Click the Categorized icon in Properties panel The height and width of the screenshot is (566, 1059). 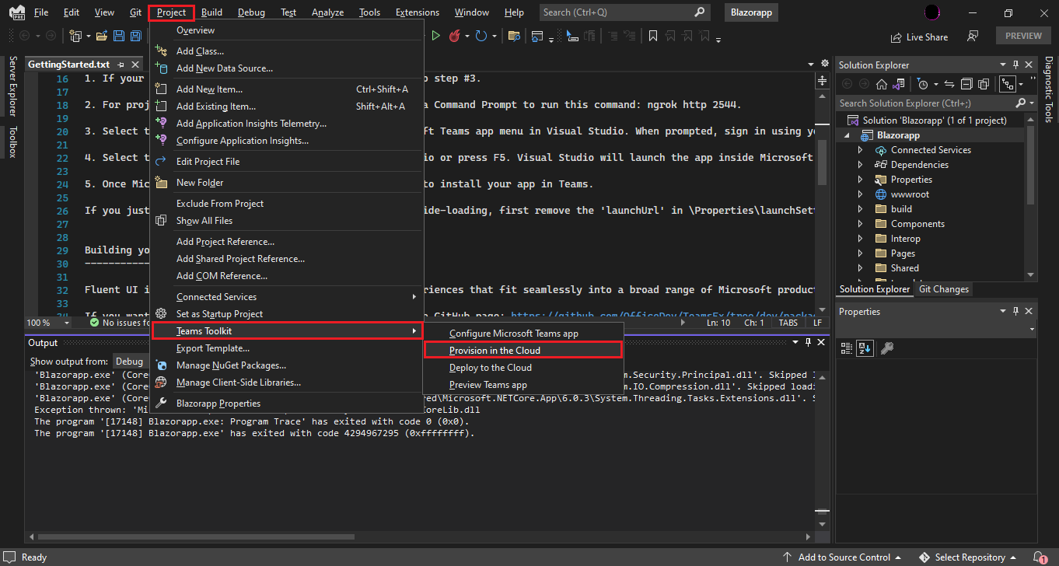point(847,348)
